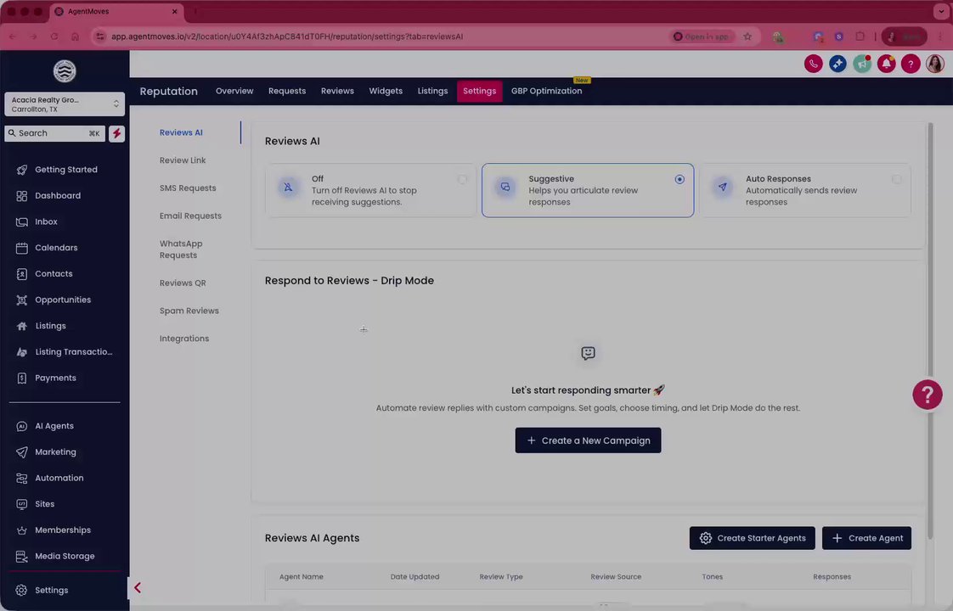Open WhatsApp Requests settings section

[x=181, y=249]
